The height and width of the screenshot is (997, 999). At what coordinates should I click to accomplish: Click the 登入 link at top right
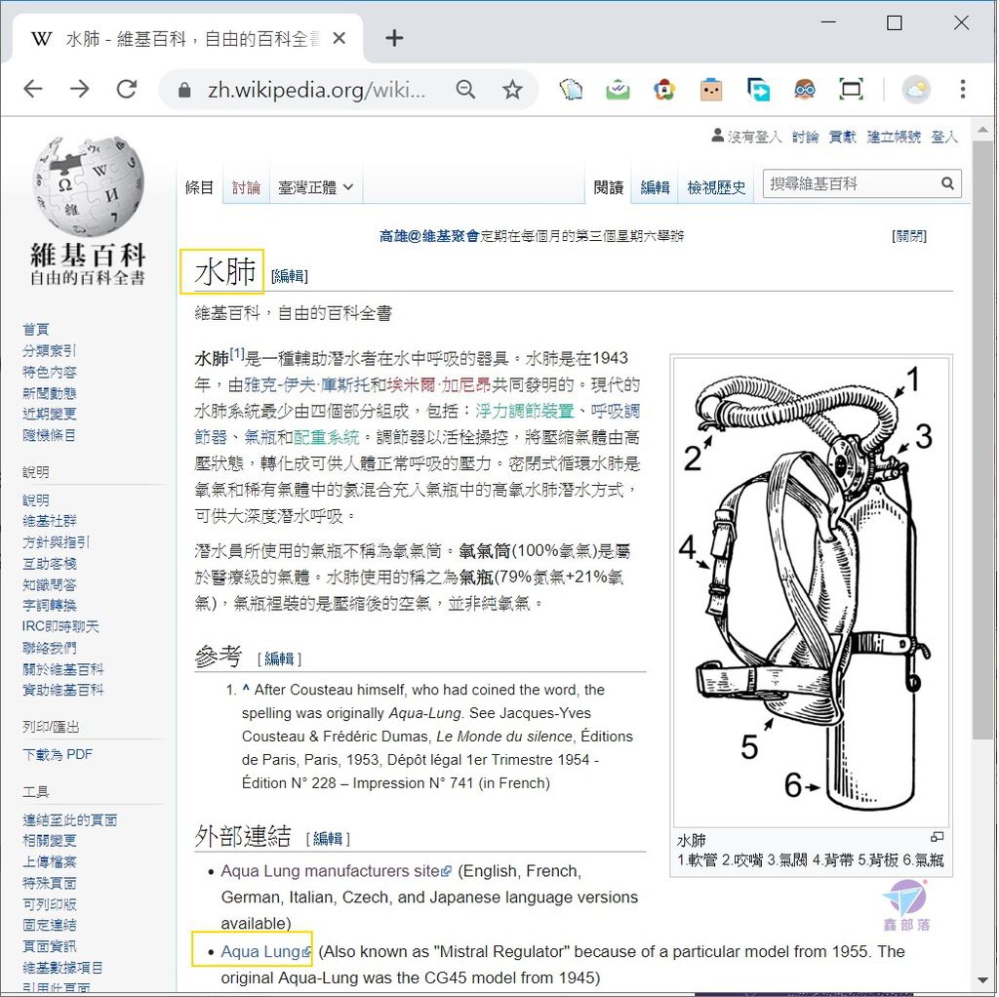tap(944, 137)
